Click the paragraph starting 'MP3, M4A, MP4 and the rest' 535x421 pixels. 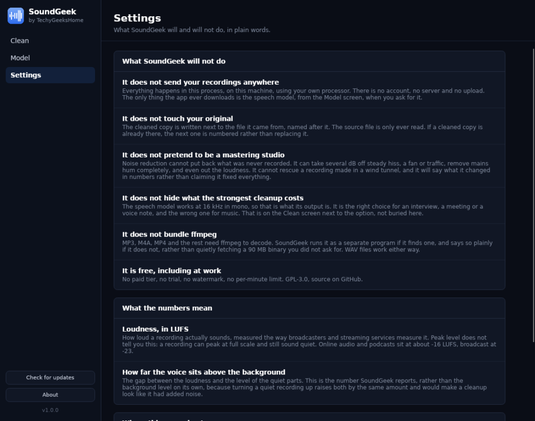(x=307, y=246)
